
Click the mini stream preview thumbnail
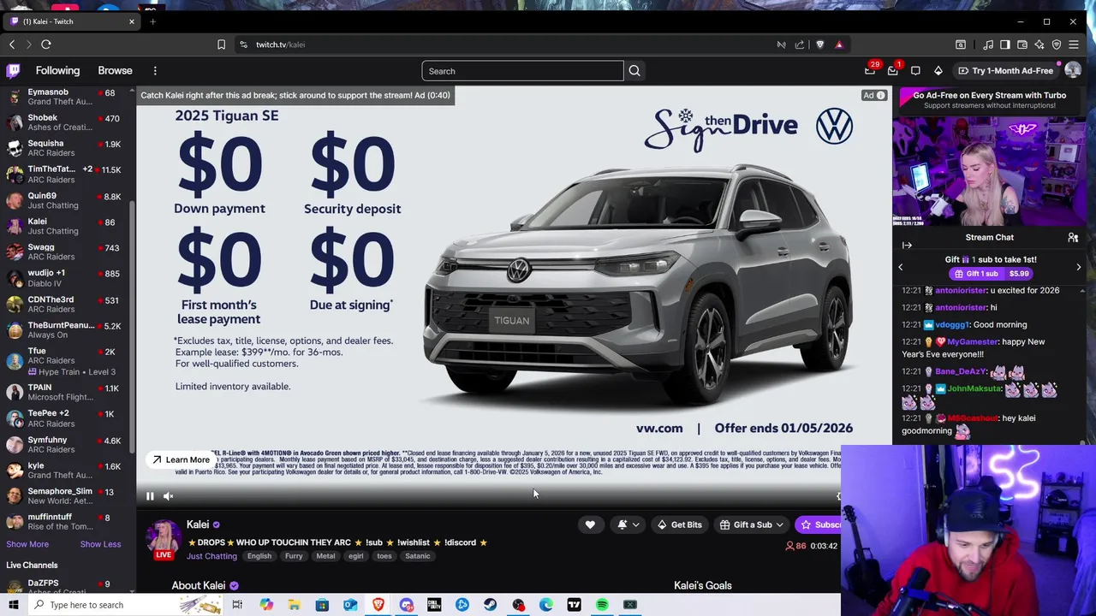(989, 171)
